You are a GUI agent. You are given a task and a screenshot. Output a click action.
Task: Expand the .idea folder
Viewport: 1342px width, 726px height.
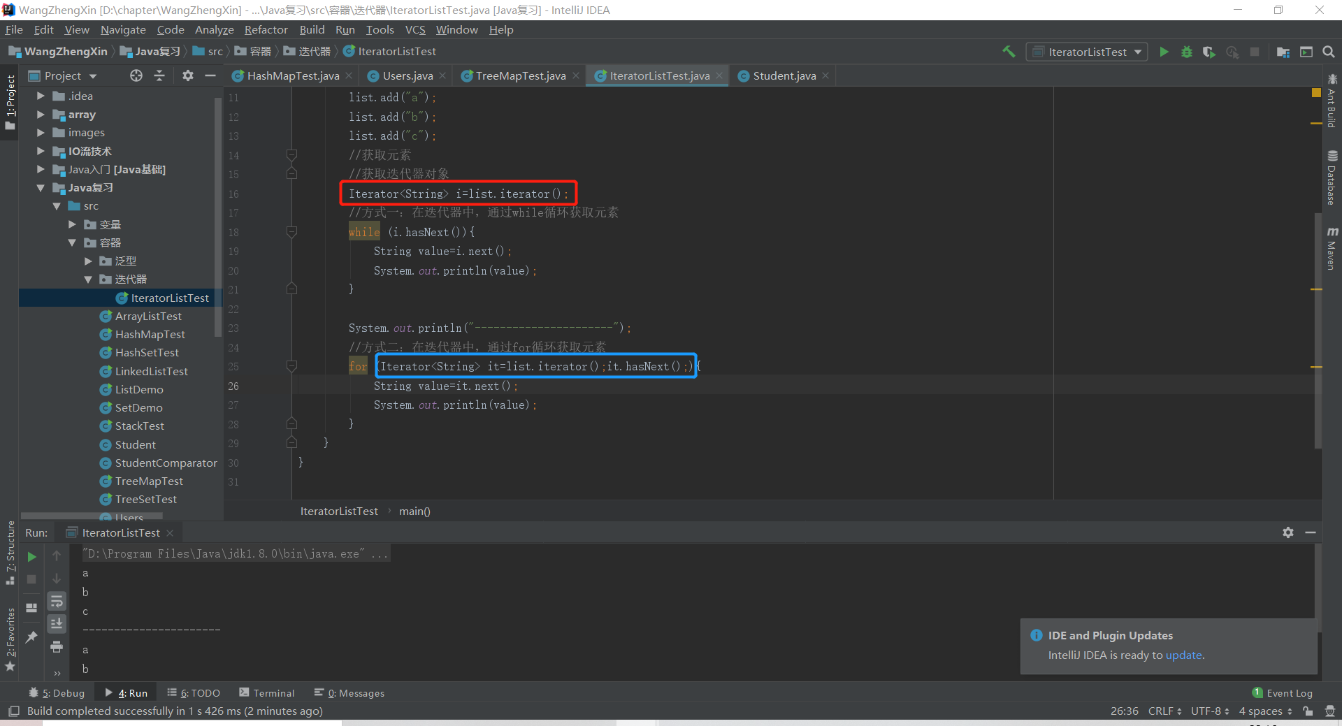[41, 96]
